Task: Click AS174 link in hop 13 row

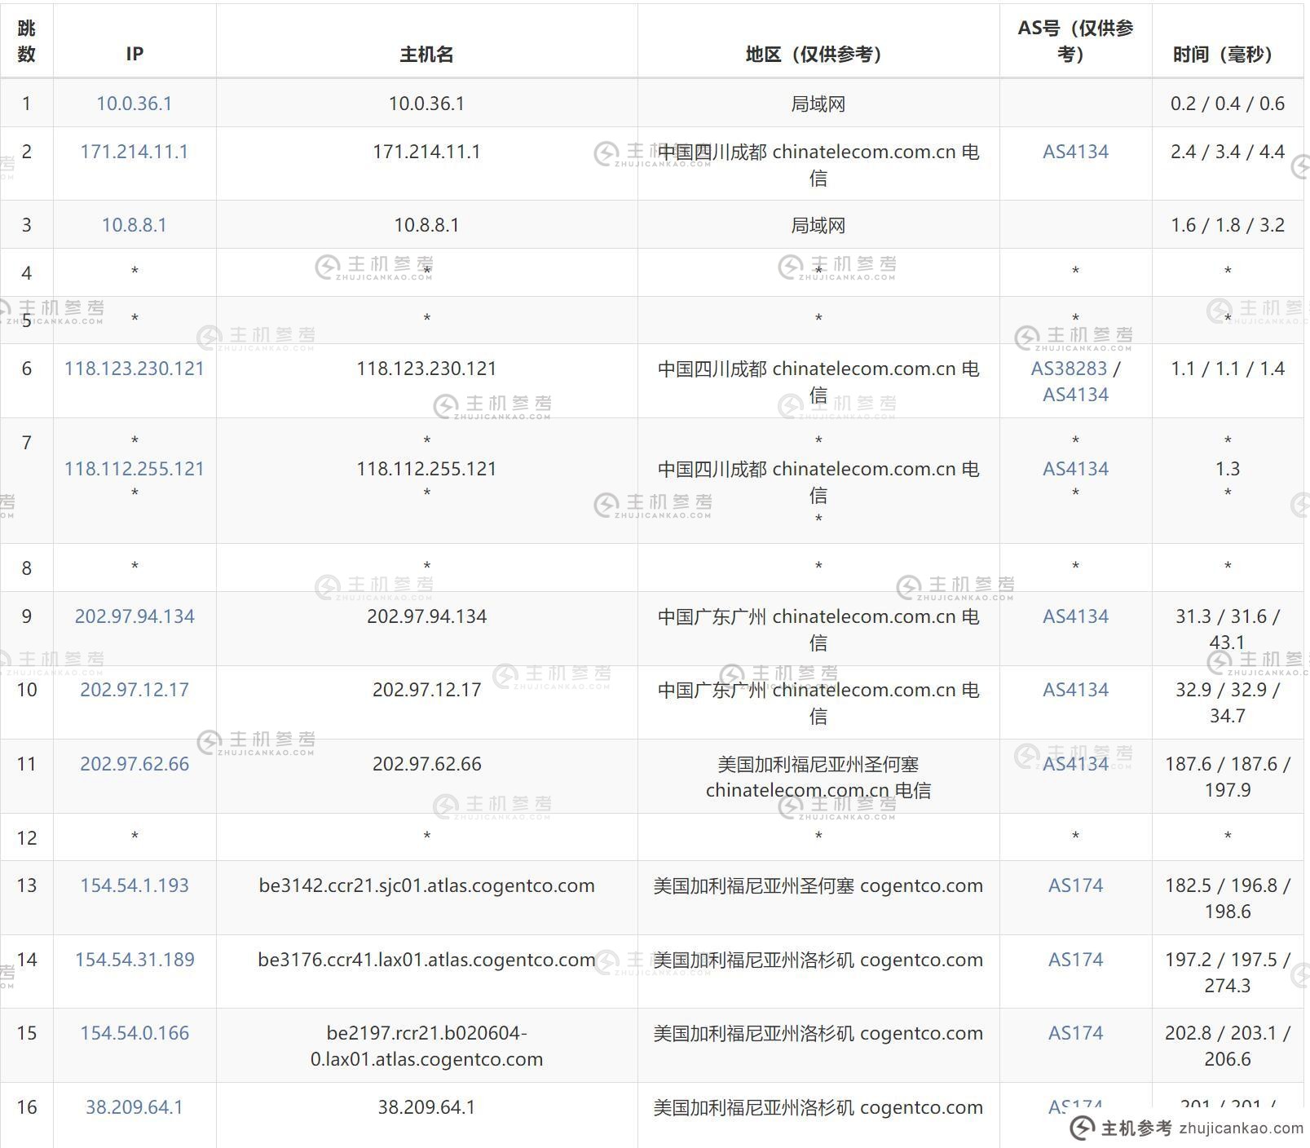Action: tap(1075, 885)
